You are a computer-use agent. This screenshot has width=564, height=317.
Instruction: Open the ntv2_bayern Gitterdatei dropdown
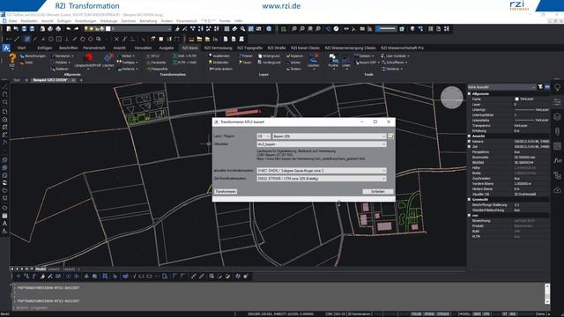click(x=321, y=144)
